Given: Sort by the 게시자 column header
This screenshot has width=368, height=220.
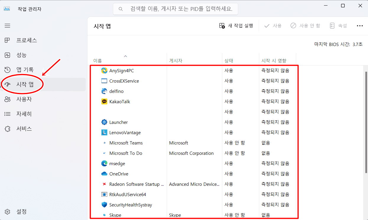Looking at the screenshot, I should pos(194,59).
